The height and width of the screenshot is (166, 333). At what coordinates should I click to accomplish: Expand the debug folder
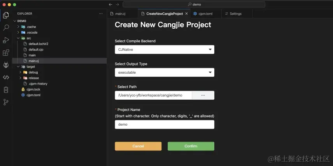point(20,72)
